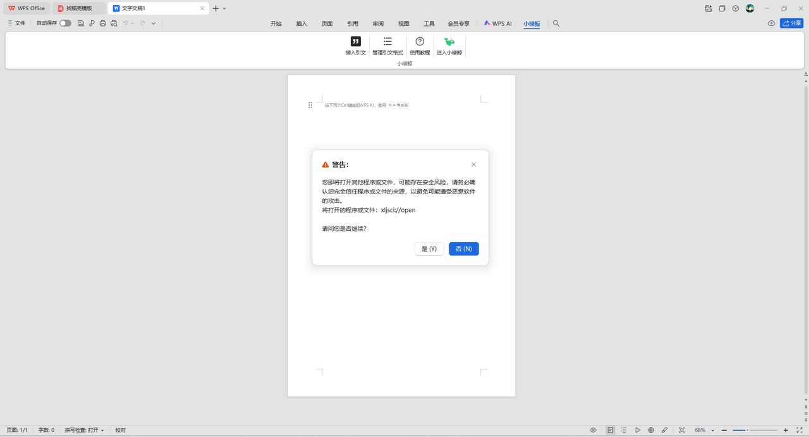Click 否 (N) to cancel opening
This screenshot has width=809, height=437.
(463, 249)
